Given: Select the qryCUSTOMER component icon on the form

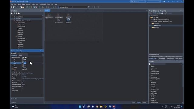Looking at the screenshot, I should click(59, 15).
